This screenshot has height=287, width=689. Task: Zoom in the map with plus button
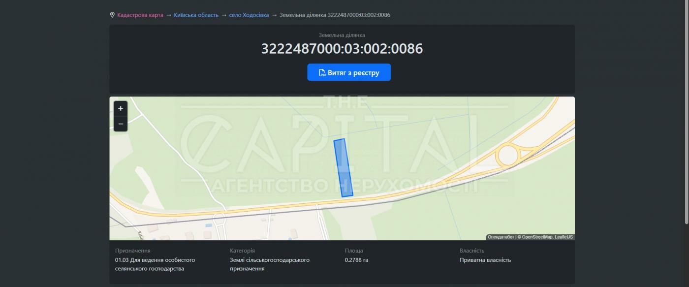pos(121,108)
